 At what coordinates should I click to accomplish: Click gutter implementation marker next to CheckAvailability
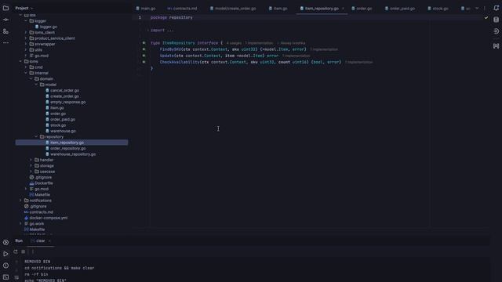point(144,62)
